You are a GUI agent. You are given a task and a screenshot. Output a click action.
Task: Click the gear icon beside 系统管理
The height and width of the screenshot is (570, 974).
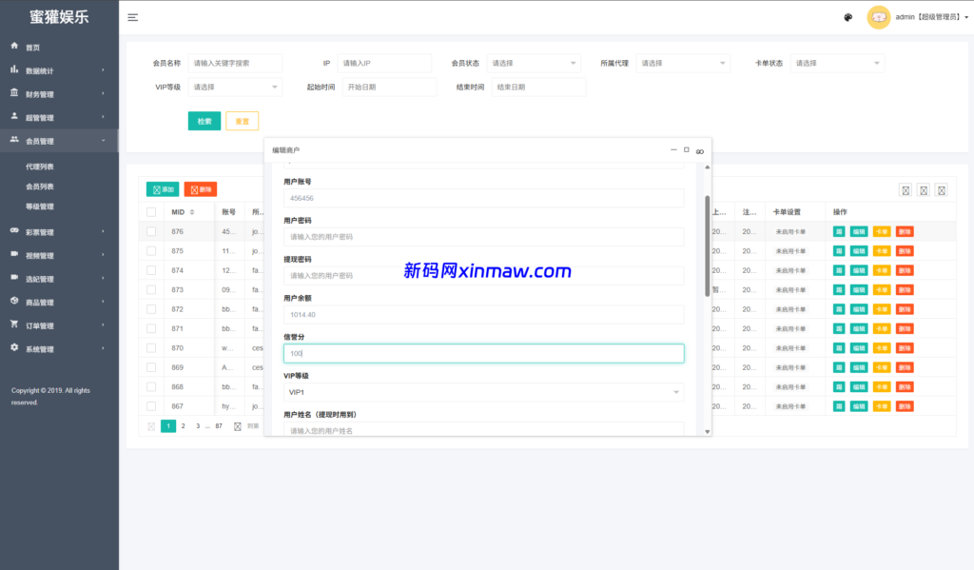point(13,349)
